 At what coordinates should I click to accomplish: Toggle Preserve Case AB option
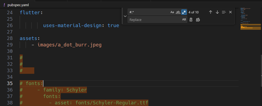coord(184,20)
